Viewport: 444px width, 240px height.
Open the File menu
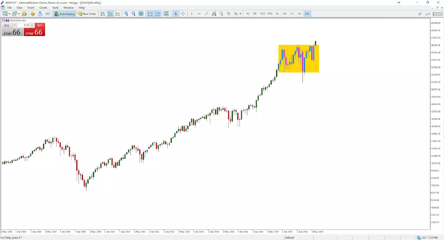tap(9, 8)
